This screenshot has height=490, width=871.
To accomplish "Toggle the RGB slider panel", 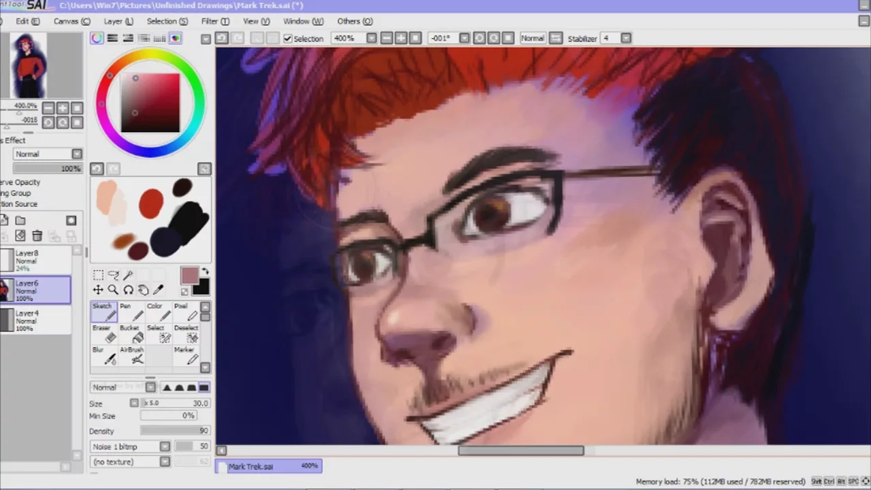I will coord(112,38).
